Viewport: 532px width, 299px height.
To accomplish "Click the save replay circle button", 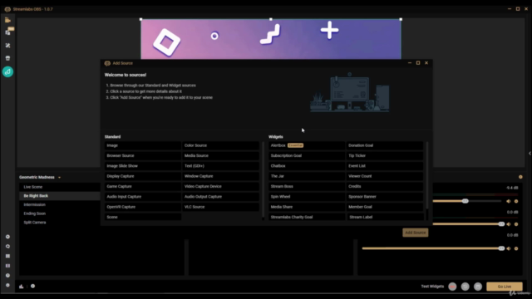I will tap(478, 287).
